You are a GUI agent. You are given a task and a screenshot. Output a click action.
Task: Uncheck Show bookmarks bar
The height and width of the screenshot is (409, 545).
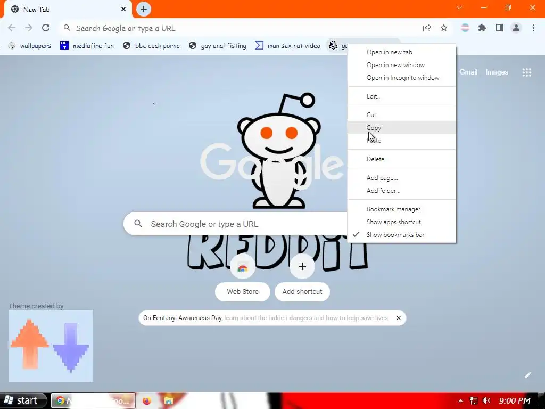coord(402,235)
